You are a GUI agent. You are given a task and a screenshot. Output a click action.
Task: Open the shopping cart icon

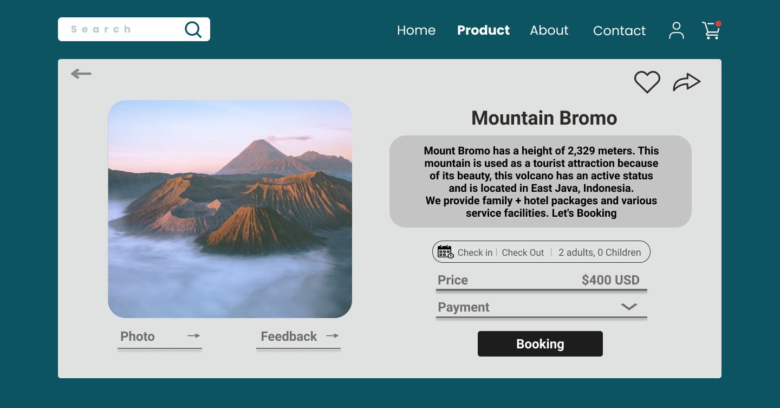coord(711,30)
